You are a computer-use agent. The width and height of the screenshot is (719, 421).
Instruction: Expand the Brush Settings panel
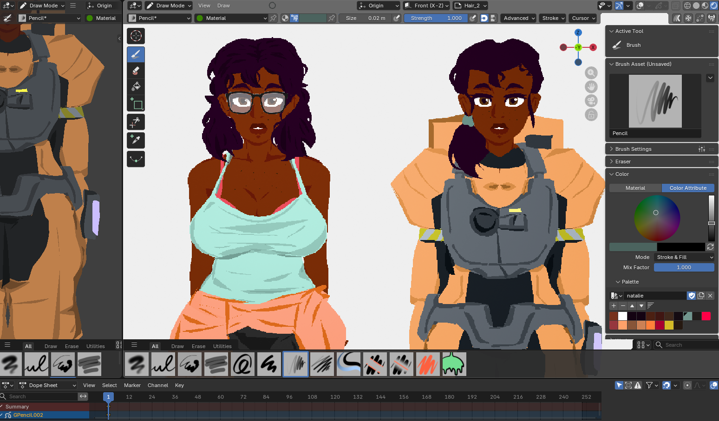633,149
